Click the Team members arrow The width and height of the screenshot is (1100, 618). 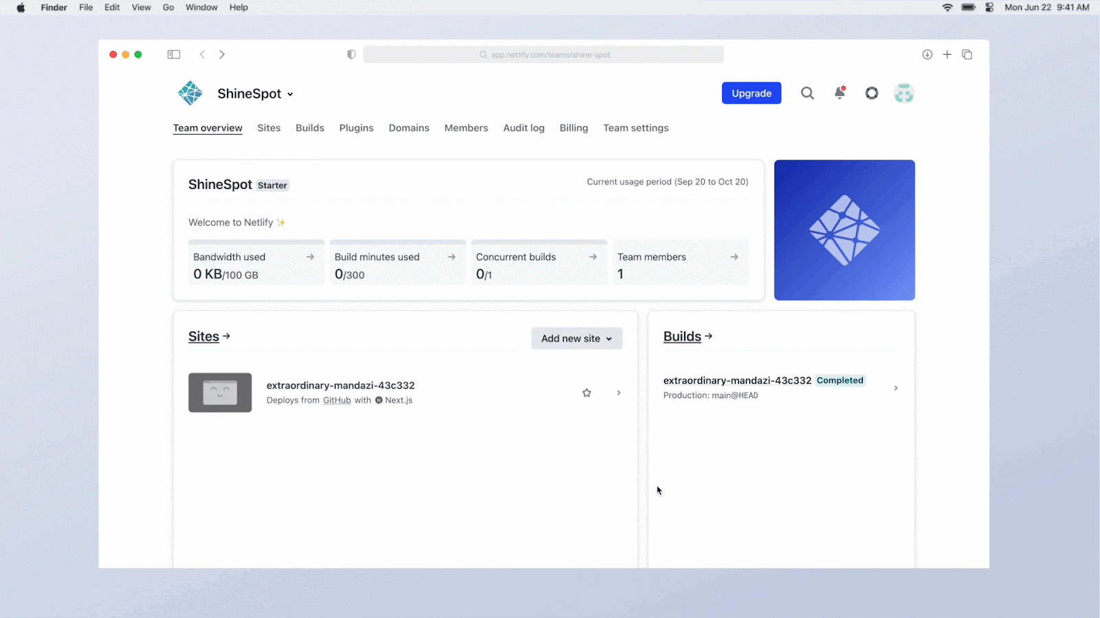pos(734,257)
